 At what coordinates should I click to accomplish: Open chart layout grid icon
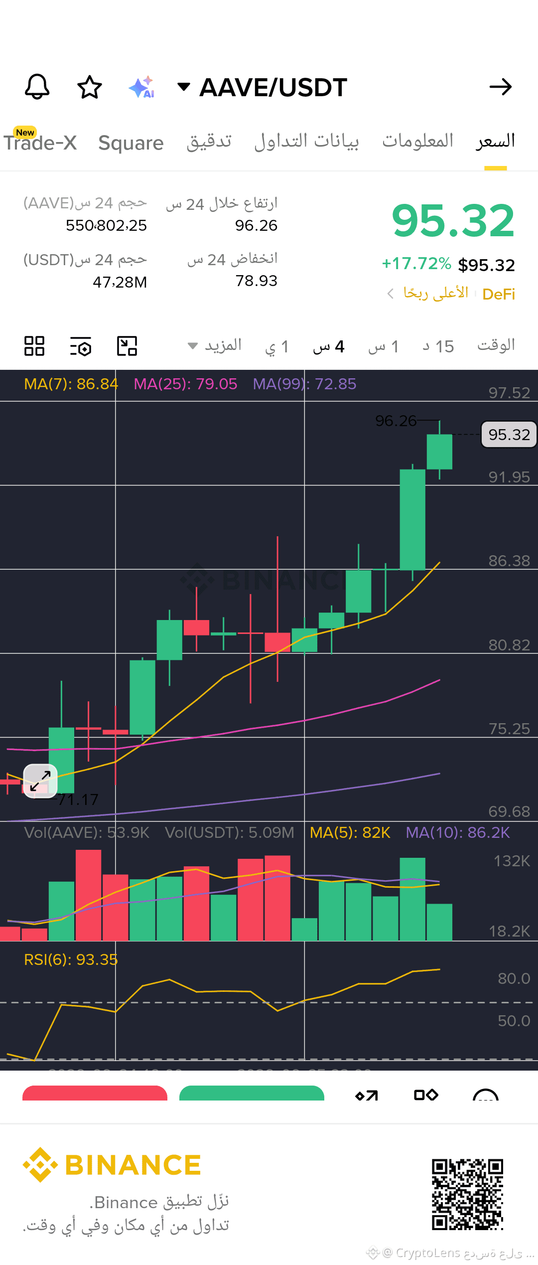point(34,346)
